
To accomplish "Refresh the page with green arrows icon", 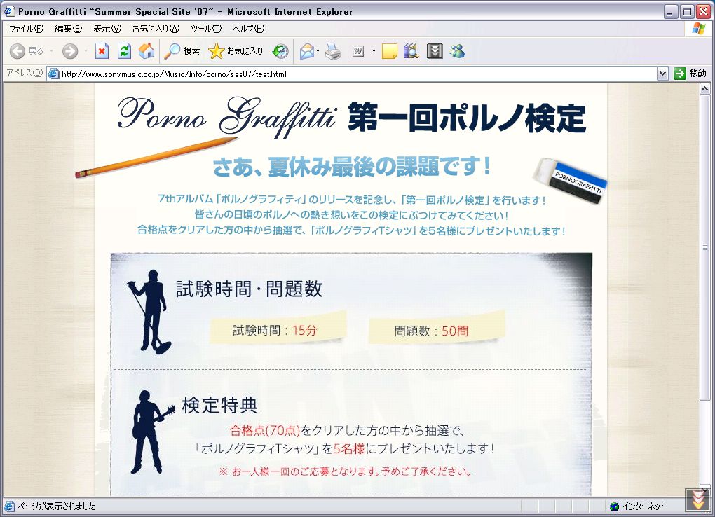I will click(x=124, y=51).
